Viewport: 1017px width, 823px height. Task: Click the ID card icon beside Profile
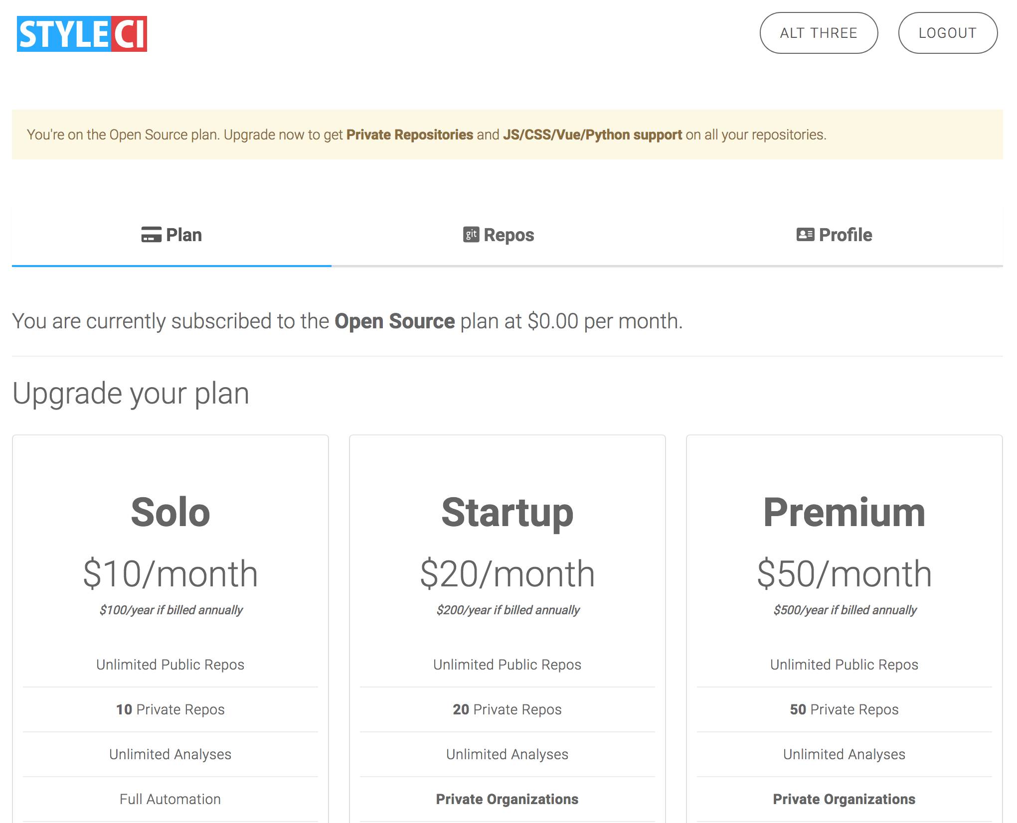[805, 235]
